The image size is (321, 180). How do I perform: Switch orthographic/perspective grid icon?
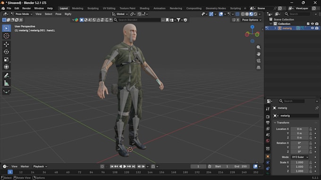point(259,67)
